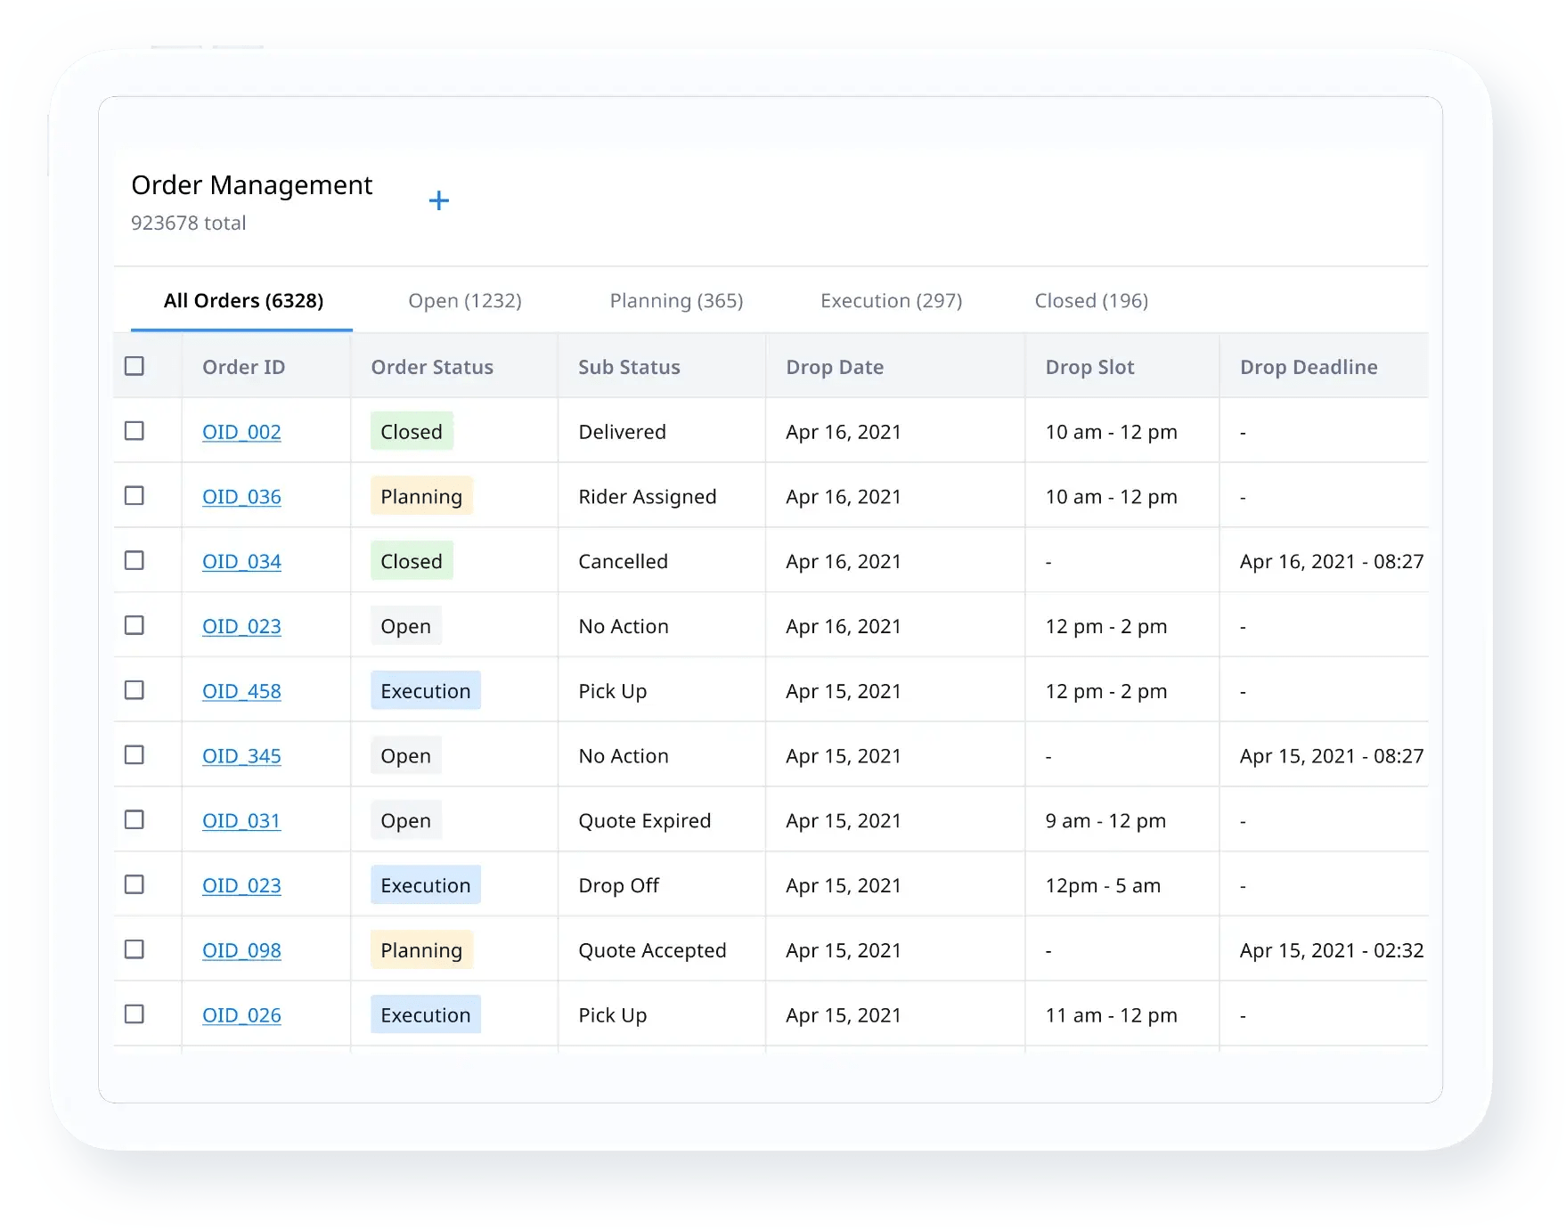1566x1229 pixels.
Task: Switch to the Planning (365) tab
Action: click(x=676, y=300)
